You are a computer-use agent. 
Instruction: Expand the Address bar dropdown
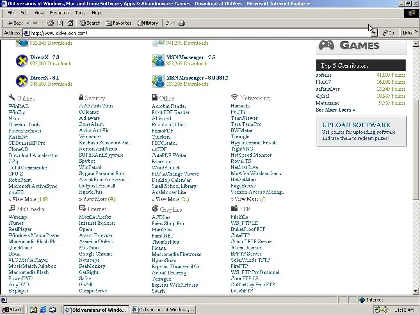pos(374,33)
